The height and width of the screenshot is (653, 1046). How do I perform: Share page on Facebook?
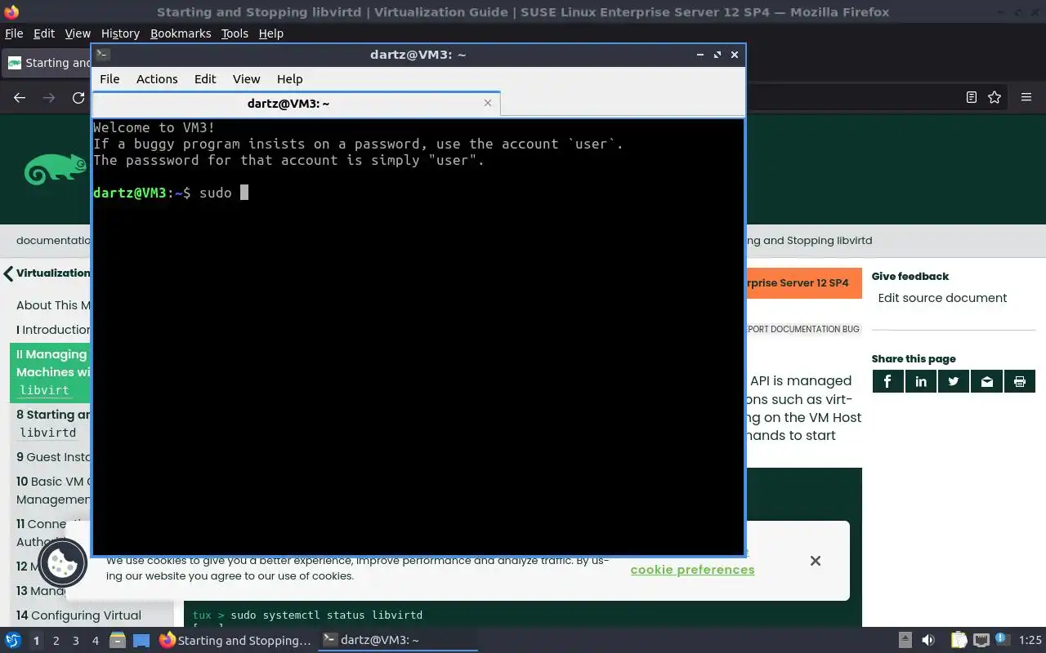(887, 381)
